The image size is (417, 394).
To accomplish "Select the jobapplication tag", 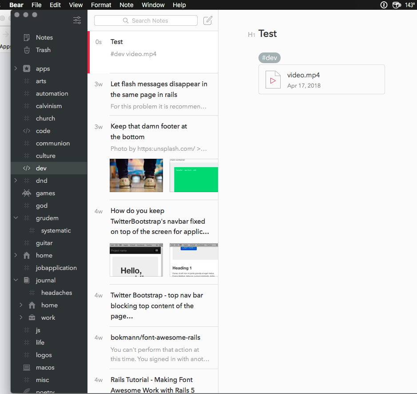I will 56,268.
